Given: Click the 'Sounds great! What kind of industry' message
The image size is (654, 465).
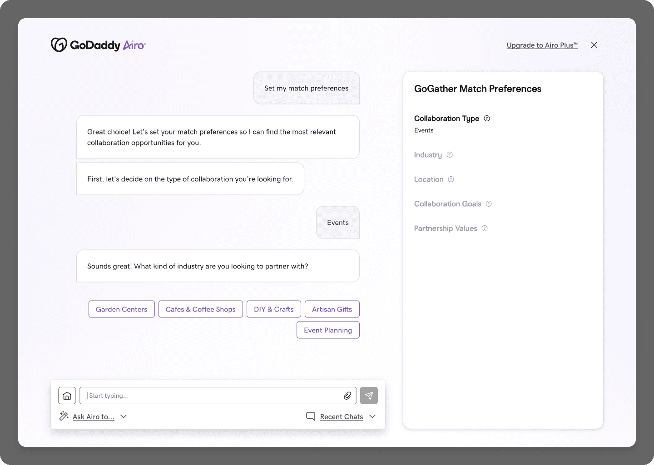Looking at the screenshot, I should coord(218,266).
